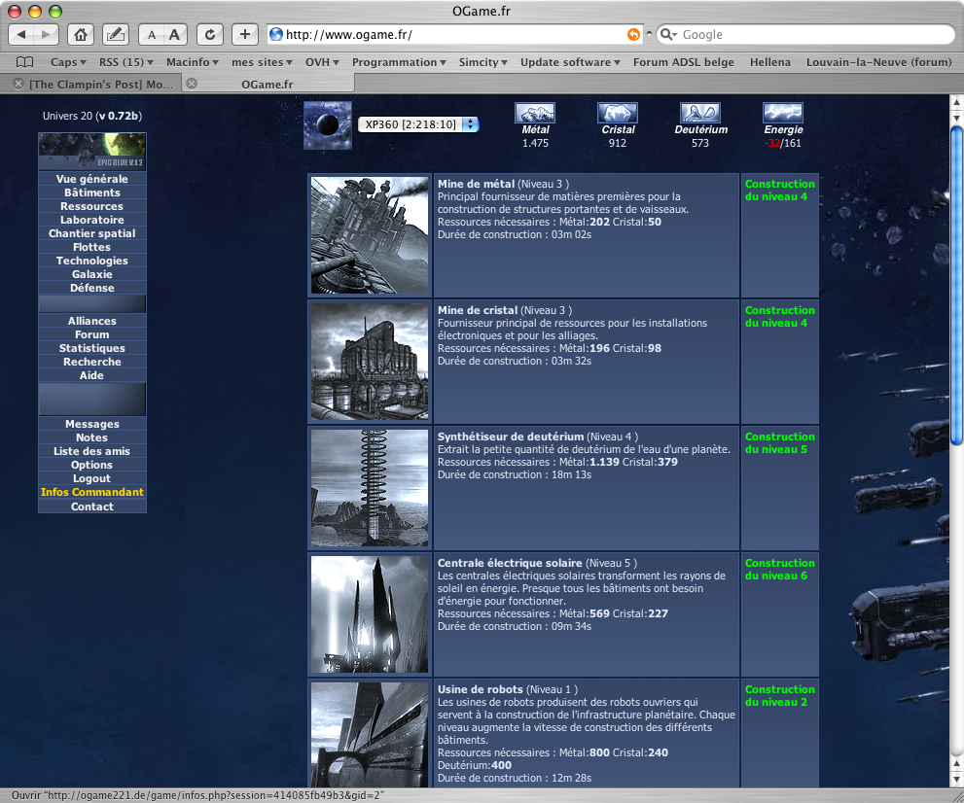Open Ressources in the game menu
This screenshot has width=964, height=803.
pos(92,206)
